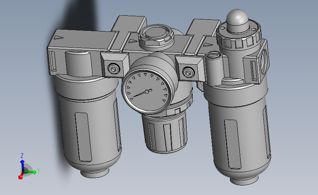Click the flow arrow marking on left body
318x195 pixels.
click(59, 37)
